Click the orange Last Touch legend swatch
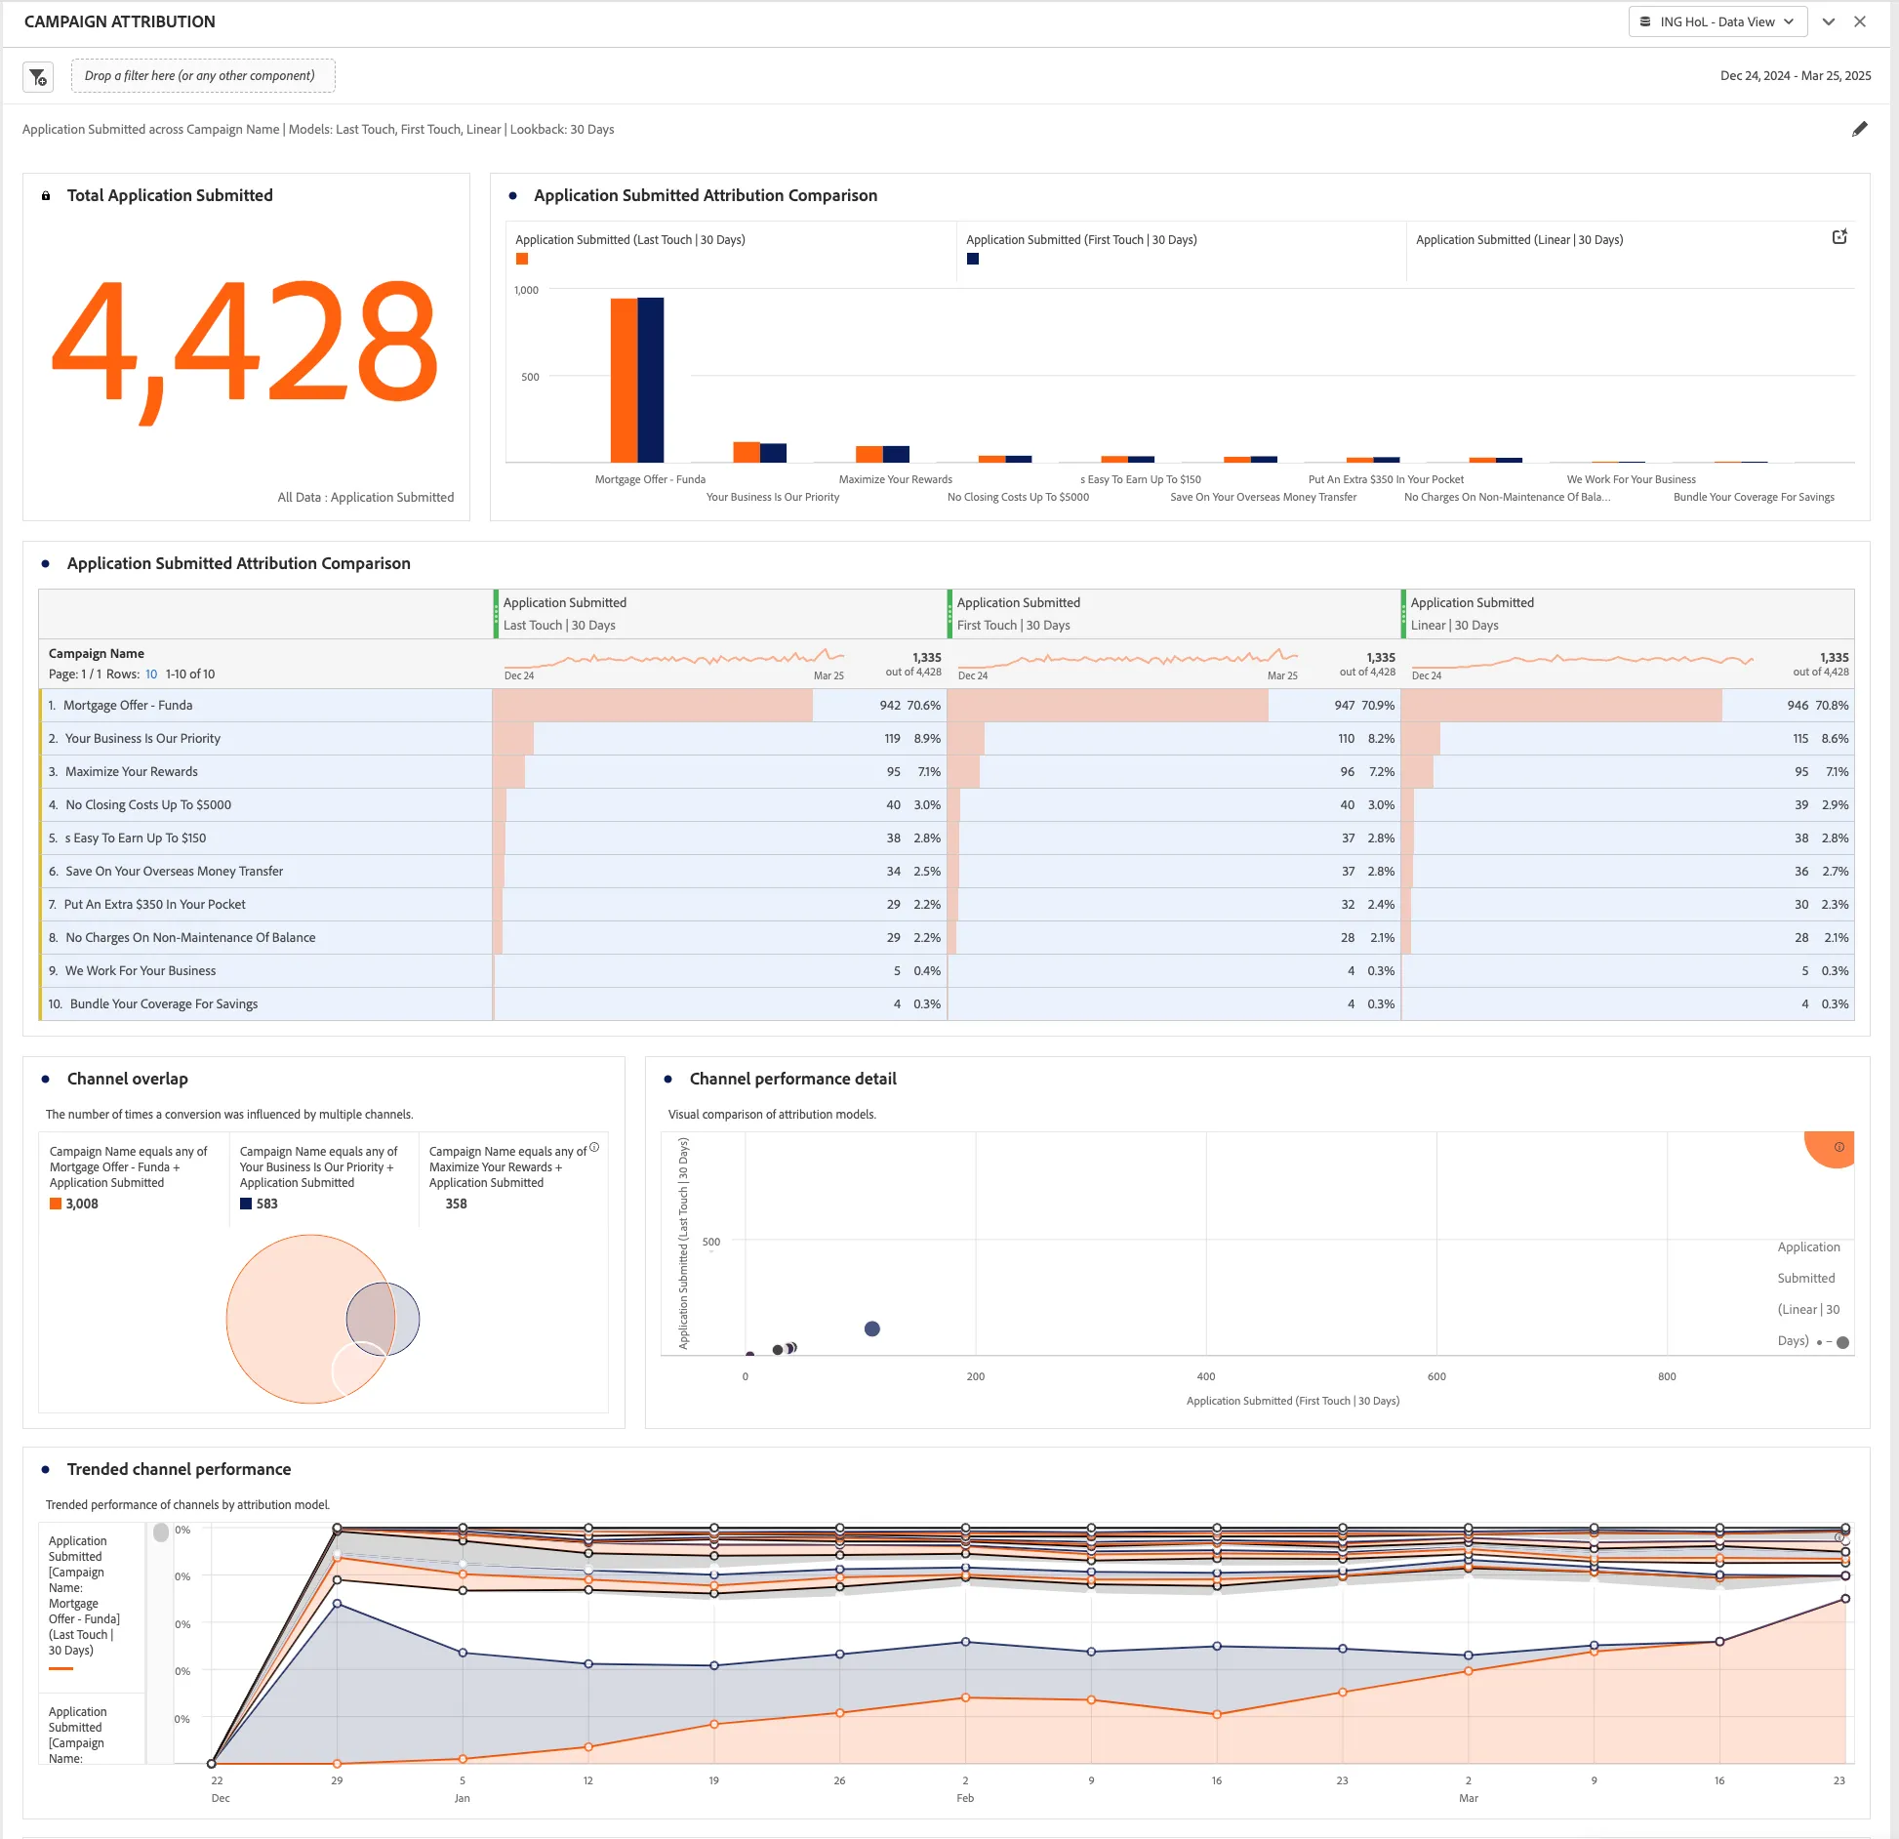 tap(522, 260)
